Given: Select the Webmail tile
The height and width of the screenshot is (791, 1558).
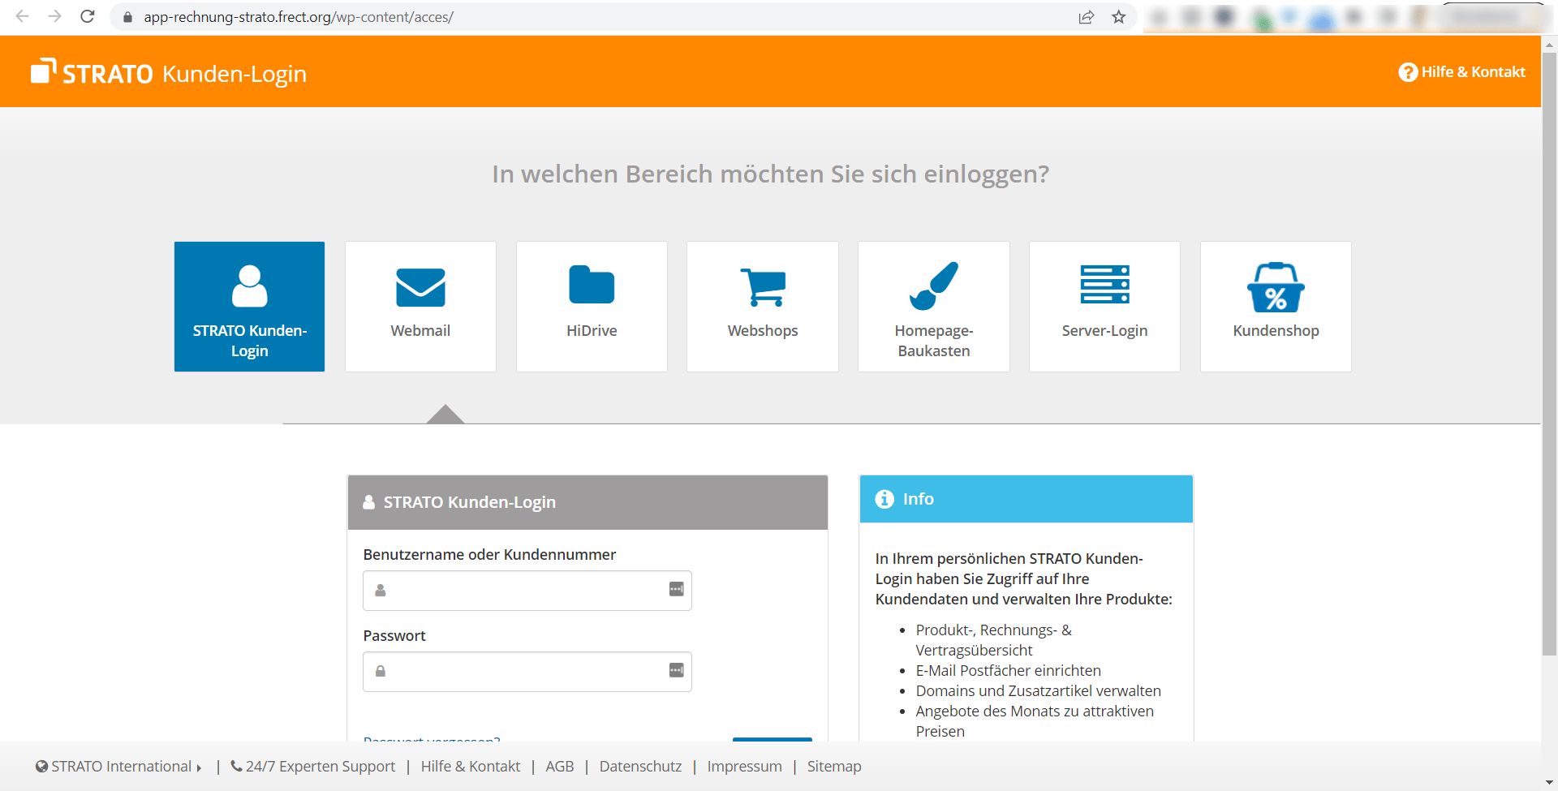Looking at the screenshot, I should [x=420, y=307].
